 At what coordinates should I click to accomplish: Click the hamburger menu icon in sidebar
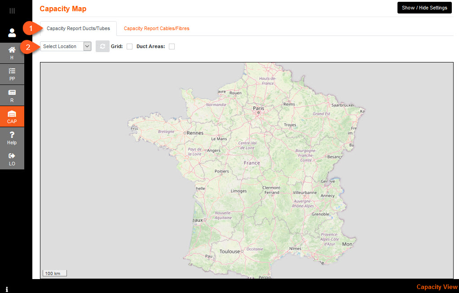(x=12, y=11)
